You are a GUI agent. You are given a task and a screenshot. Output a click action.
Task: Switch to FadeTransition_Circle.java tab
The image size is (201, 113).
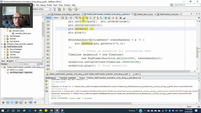coord(169,14)
